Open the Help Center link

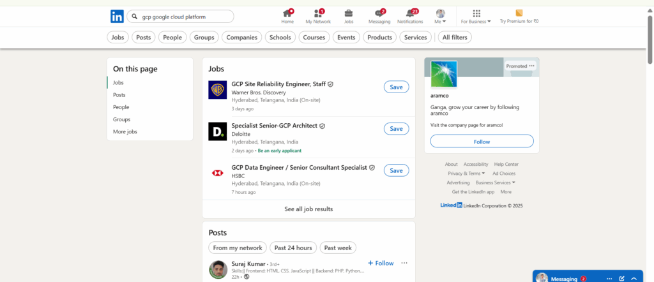coord(506,164)
